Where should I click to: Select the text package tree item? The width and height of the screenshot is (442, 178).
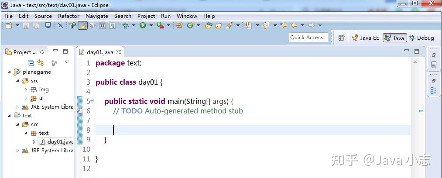pyautogui.click(x=40, y=133)
